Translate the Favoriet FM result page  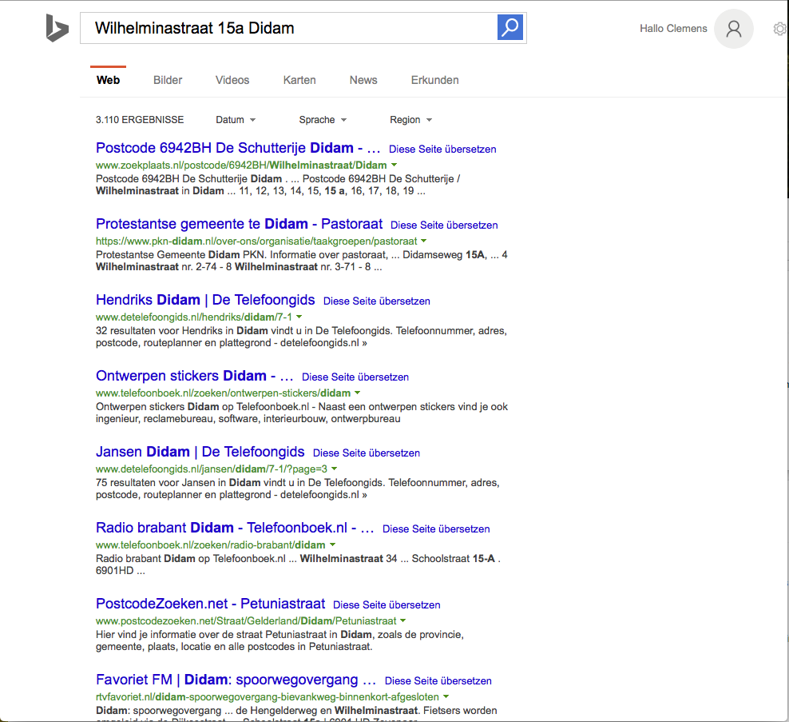tap(438, 681)
